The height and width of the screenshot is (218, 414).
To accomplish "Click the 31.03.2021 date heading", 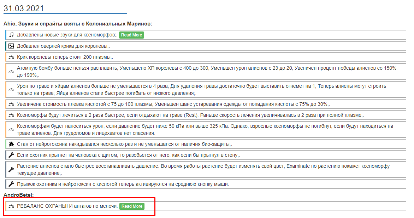I will click(24, 8).
